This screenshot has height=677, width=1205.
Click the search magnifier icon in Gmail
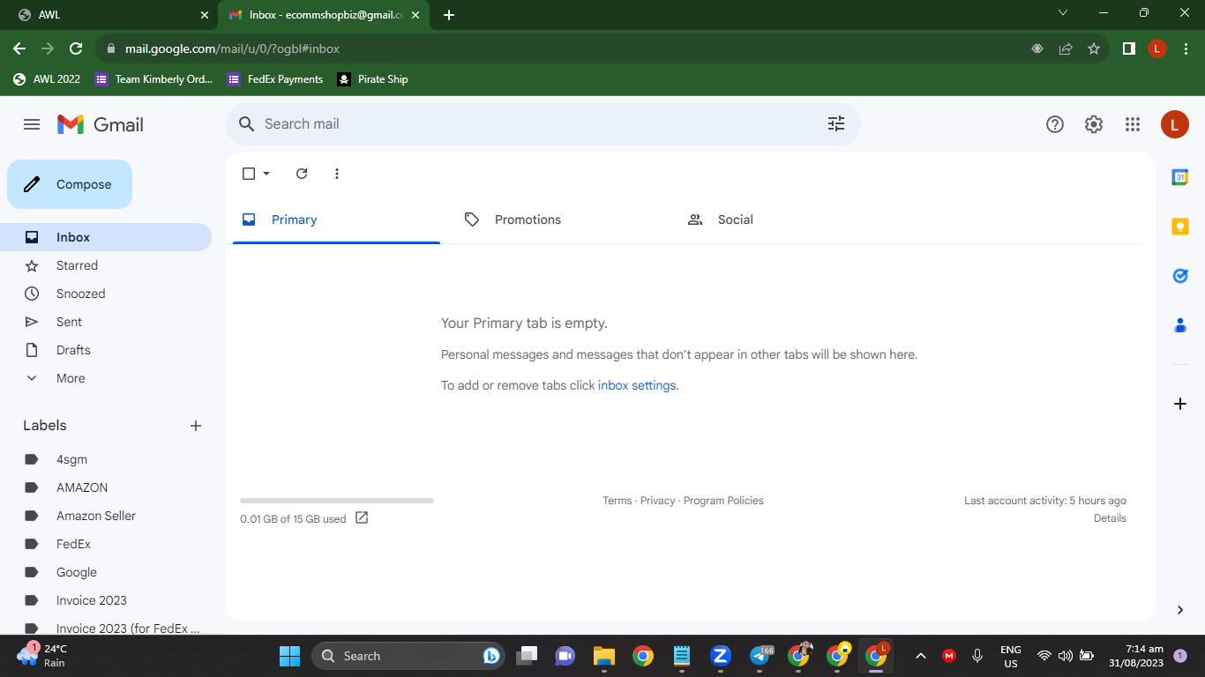(247, 124)
